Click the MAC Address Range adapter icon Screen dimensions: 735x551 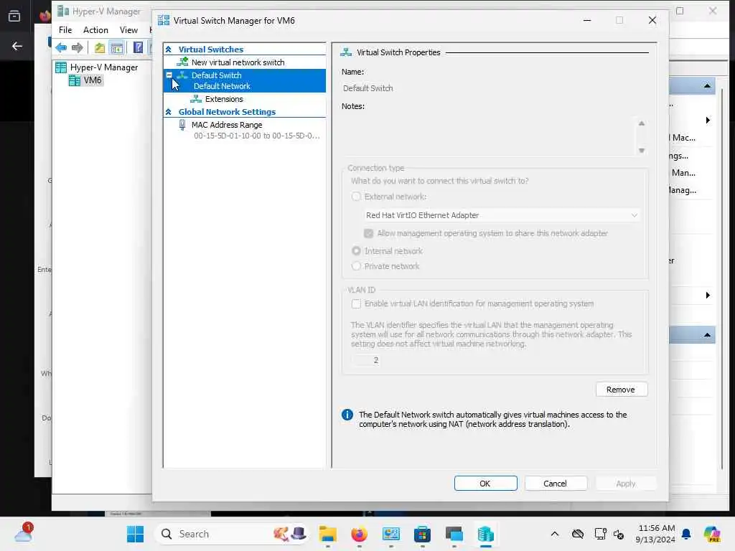tap(182, 125)
